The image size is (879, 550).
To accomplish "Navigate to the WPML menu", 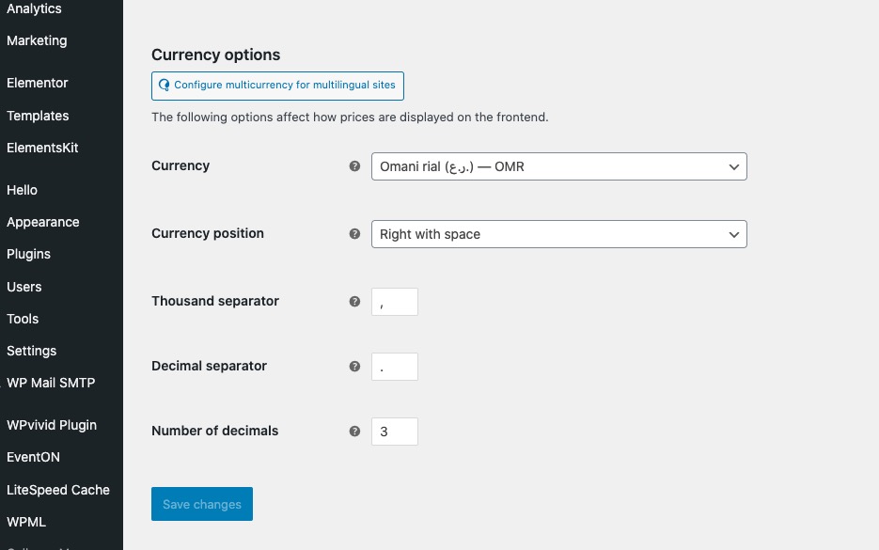I will pos(26,522).
